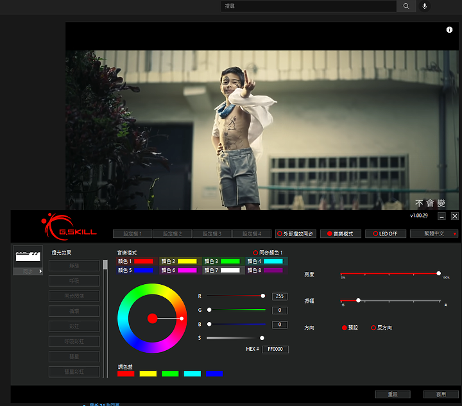Select 顏色 7 white swatch
This screenshot has width=462, height=406.
coord(230,270)
